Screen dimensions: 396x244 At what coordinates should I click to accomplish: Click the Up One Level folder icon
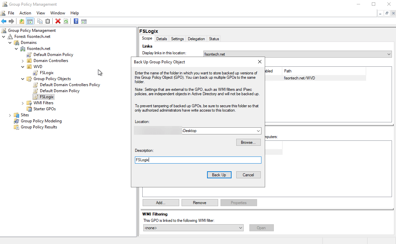[22, 21]
